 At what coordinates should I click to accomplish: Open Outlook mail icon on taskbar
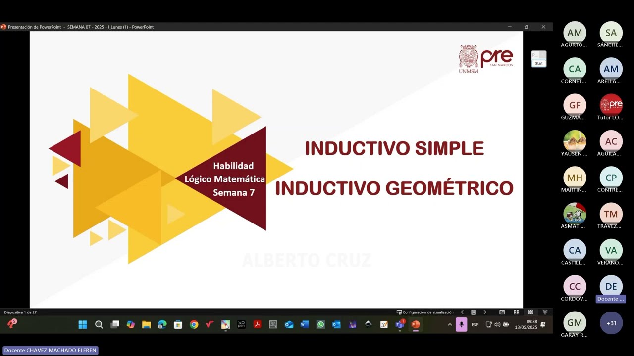(x=289, y=324)
